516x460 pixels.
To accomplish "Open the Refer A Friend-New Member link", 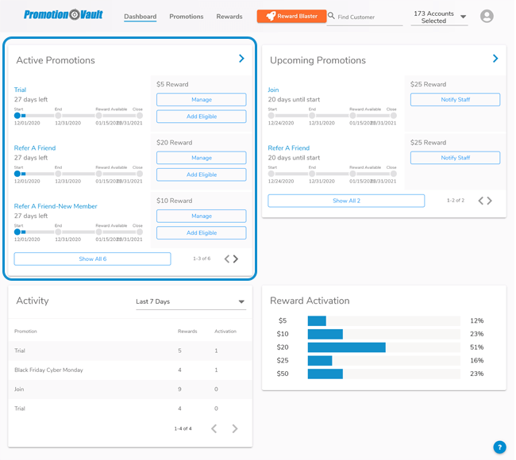I will click(56, 206).
